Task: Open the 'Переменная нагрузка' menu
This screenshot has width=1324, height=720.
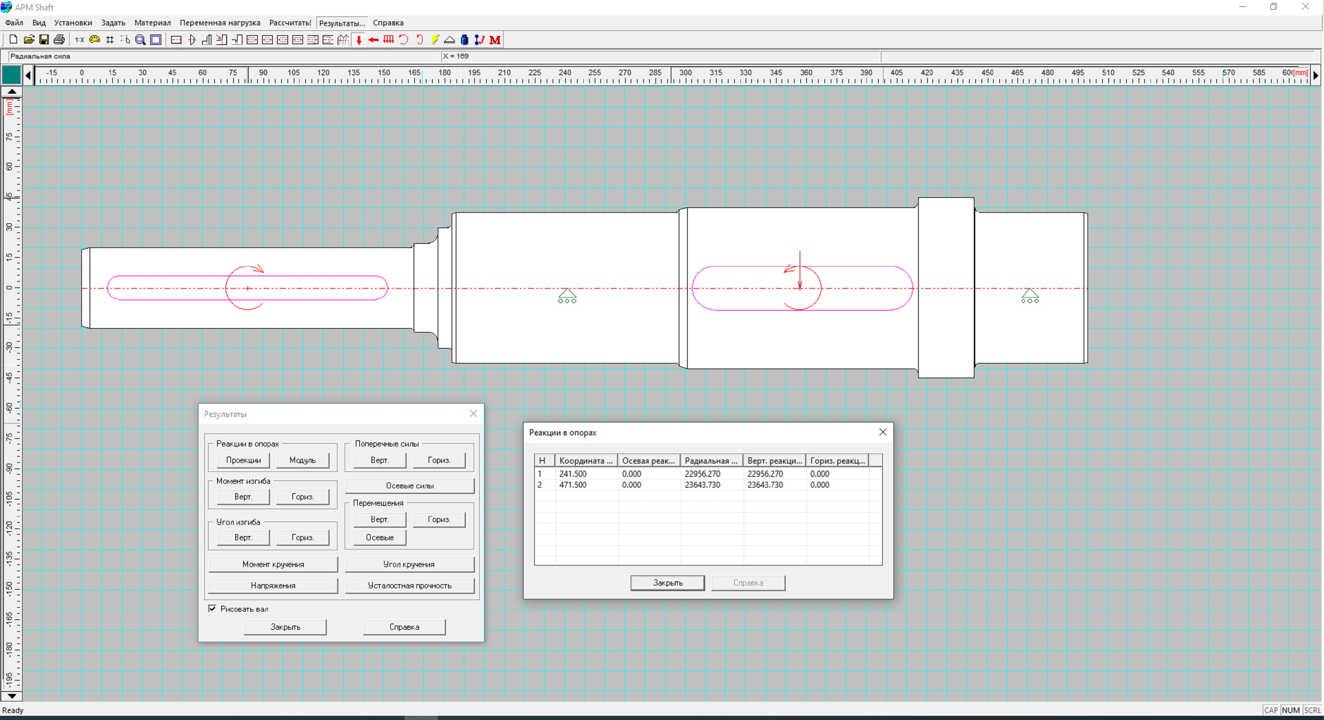Action: [x=220, y=23]
